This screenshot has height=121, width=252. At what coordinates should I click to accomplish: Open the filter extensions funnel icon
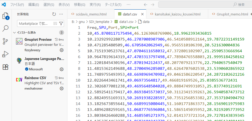point(61,24)
